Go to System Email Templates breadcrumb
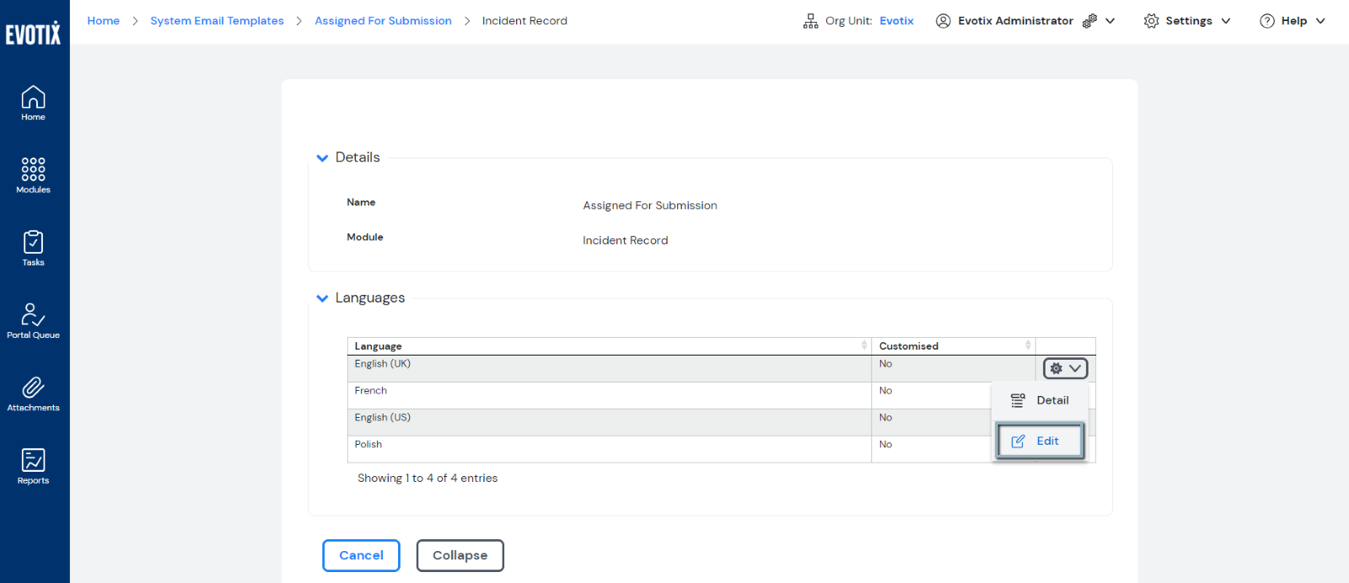1349x583 pixels. point(217,21)
